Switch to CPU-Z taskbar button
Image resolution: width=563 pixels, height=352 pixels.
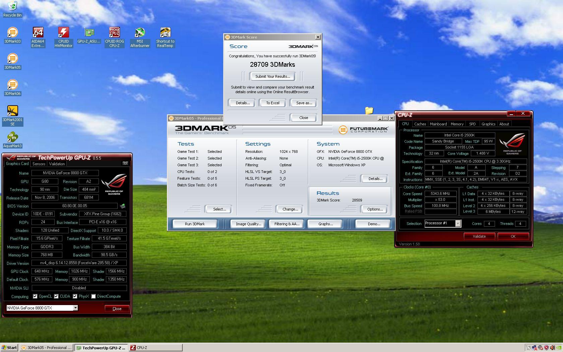click(156, 348)
